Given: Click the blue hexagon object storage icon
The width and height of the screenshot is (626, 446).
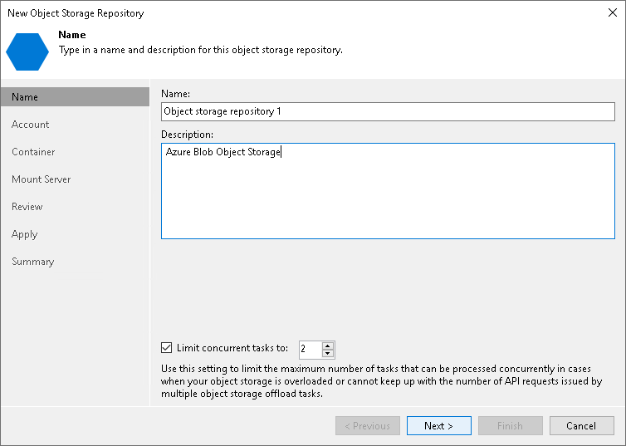Looking at the screenshot, I should click(x=27, y=51).
